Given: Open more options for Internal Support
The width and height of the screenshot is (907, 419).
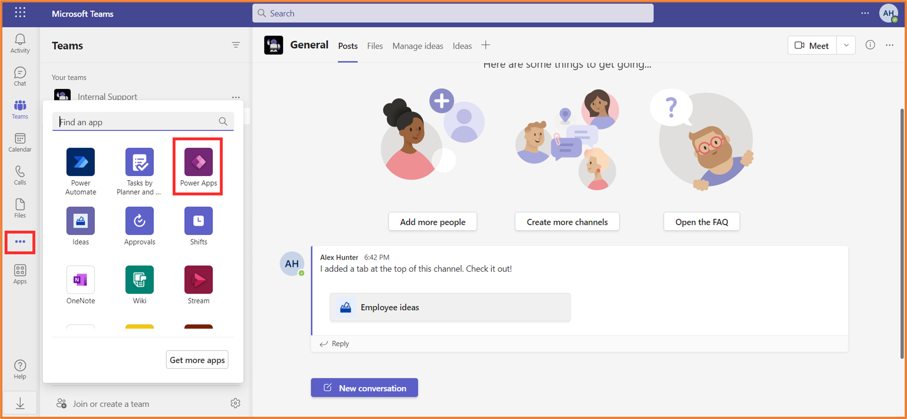Looking at the screenshot, I should pyautogui.click(x=236, y=97).
